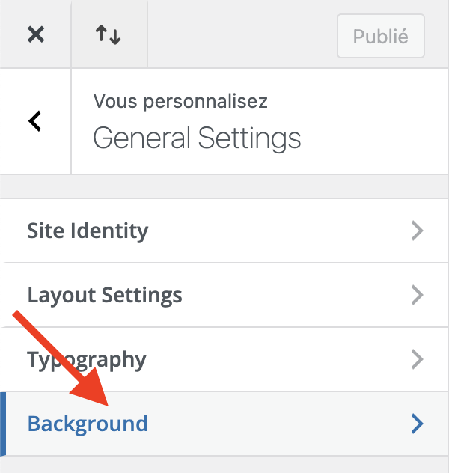Viewport: 449px width, 473px height.
Task: Select the Typography label
Action: (87, 359)
